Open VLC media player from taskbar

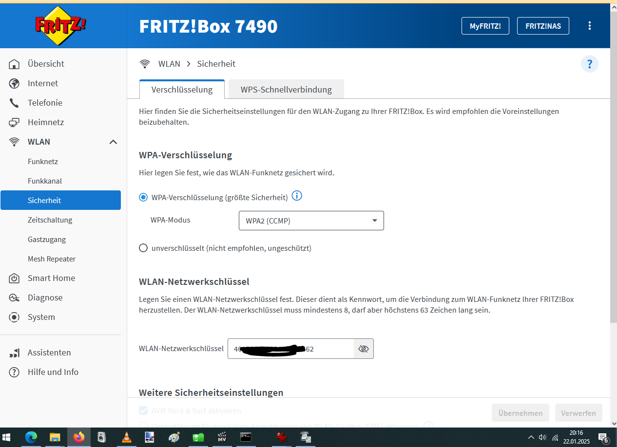point(126,437)
